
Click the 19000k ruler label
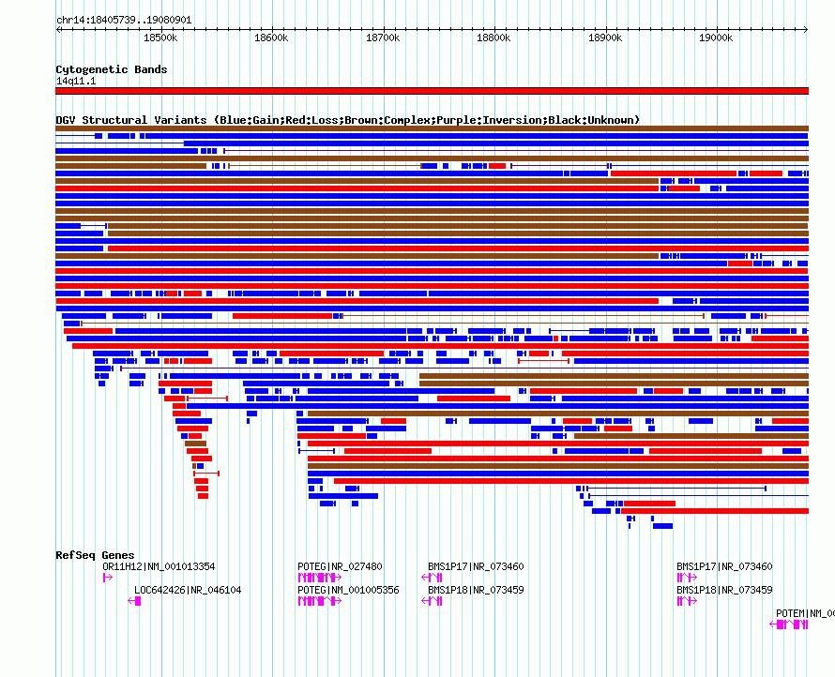(x=716, y=38)
